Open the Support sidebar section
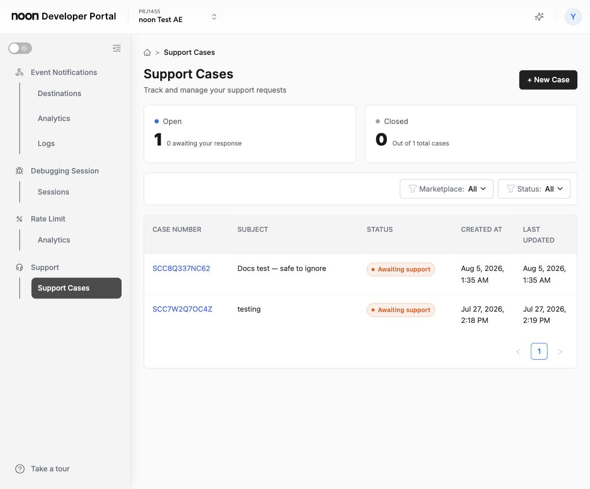The image size is (590, 489). (x=45, y=268)
